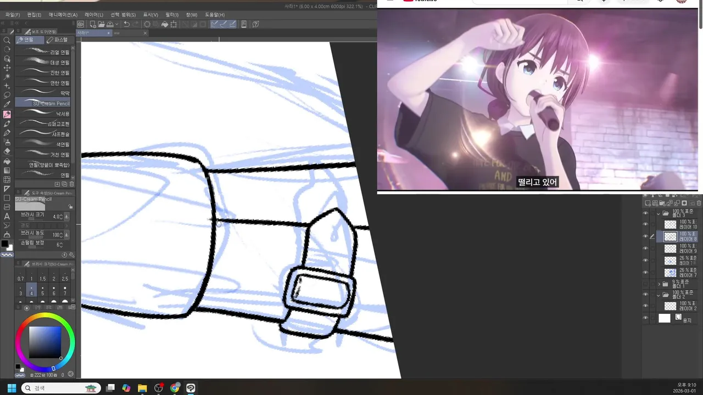703x395 pixels.
Task: Hide the 폴더 2 folder eye icon
Action: point(645,295)
